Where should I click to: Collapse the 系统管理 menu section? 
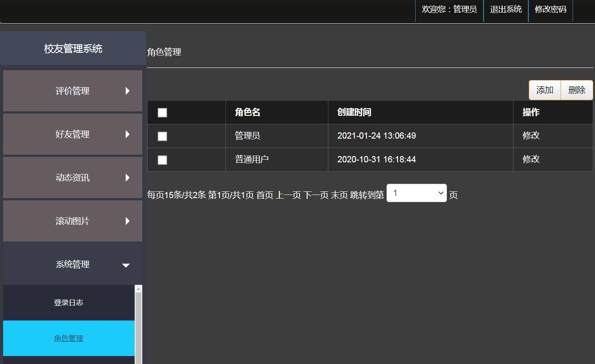[72, 264]
